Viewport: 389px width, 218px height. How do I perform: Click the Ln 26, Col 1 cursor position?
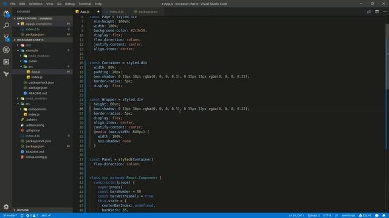pos(296,216)
